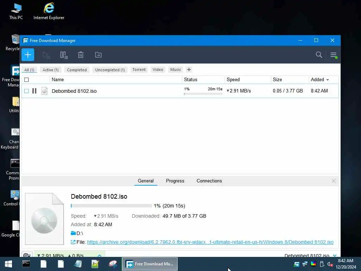
Task: Open the search magnifier in toolbar
Action: [x=319, y=55]
